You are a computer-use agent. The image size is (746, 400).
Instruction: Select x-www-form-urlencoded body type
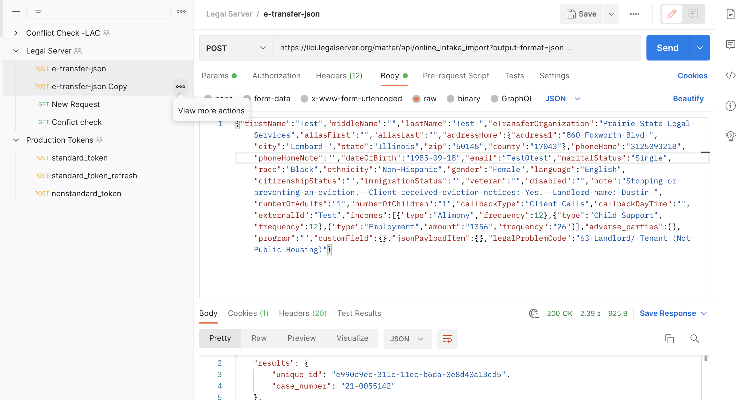351,99
